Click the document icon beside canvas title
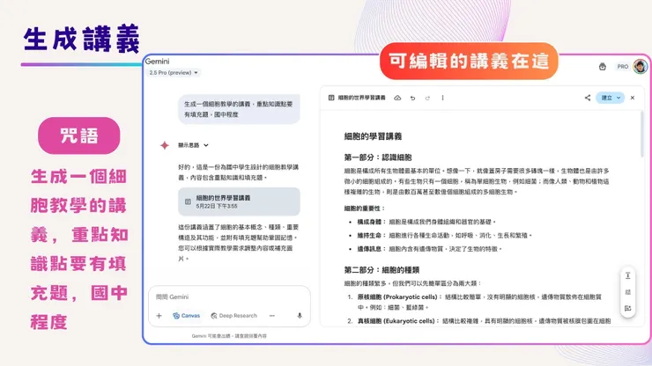 coord(331,98)
